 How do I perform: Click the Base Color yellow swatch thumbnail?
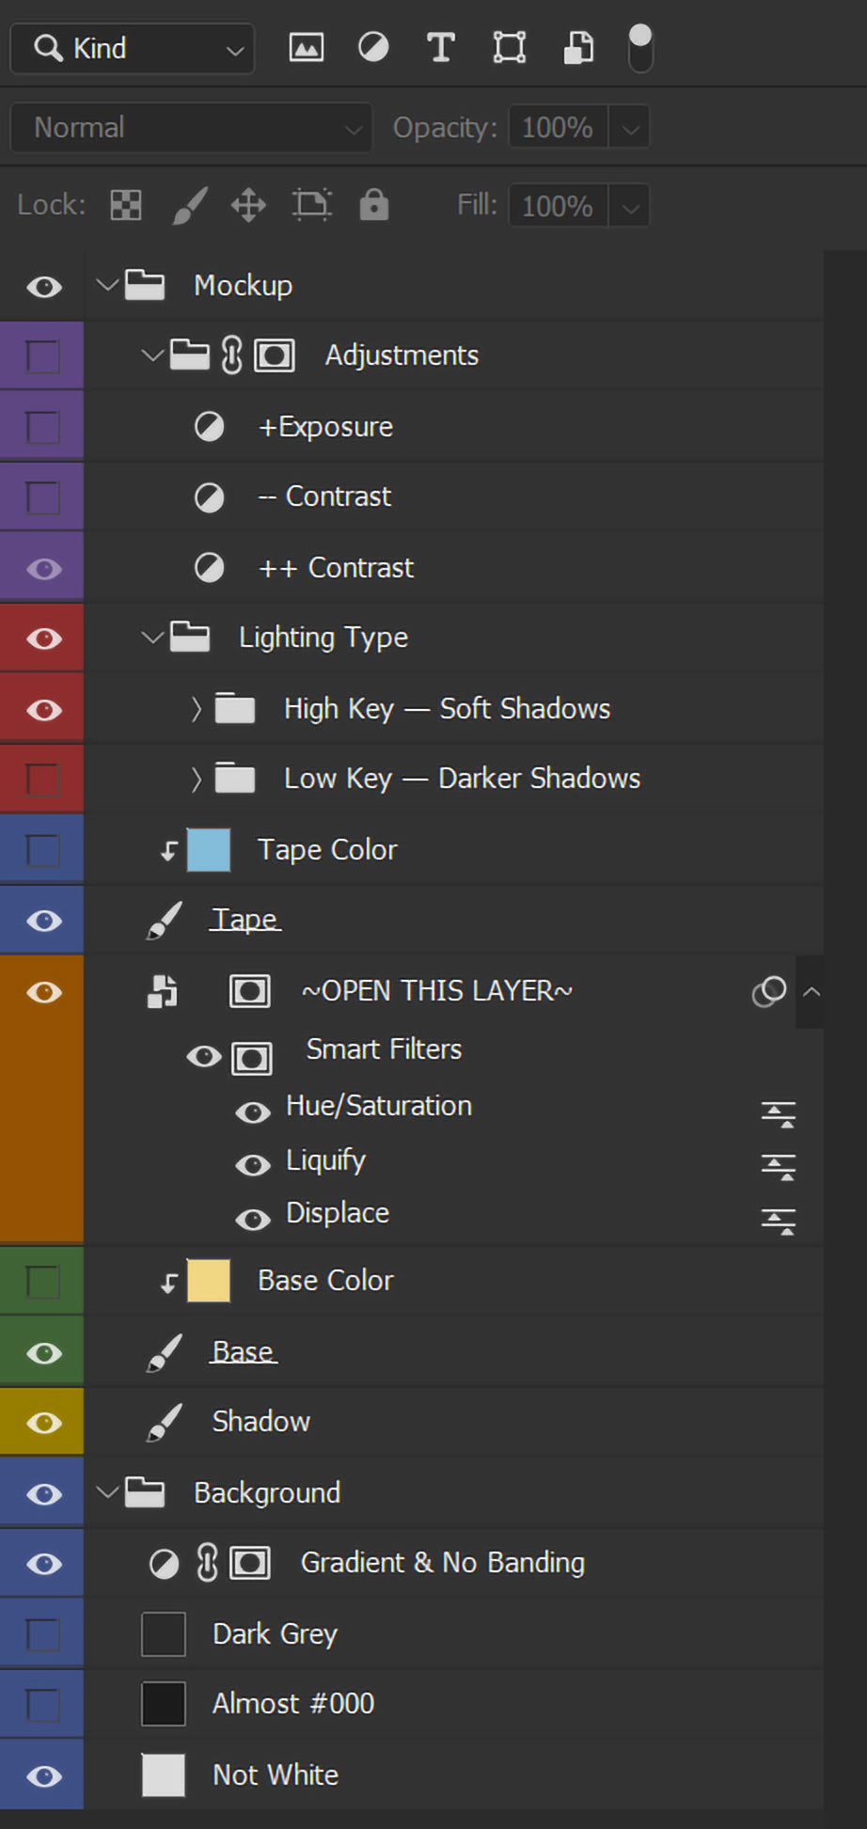tap(209, 1281)
